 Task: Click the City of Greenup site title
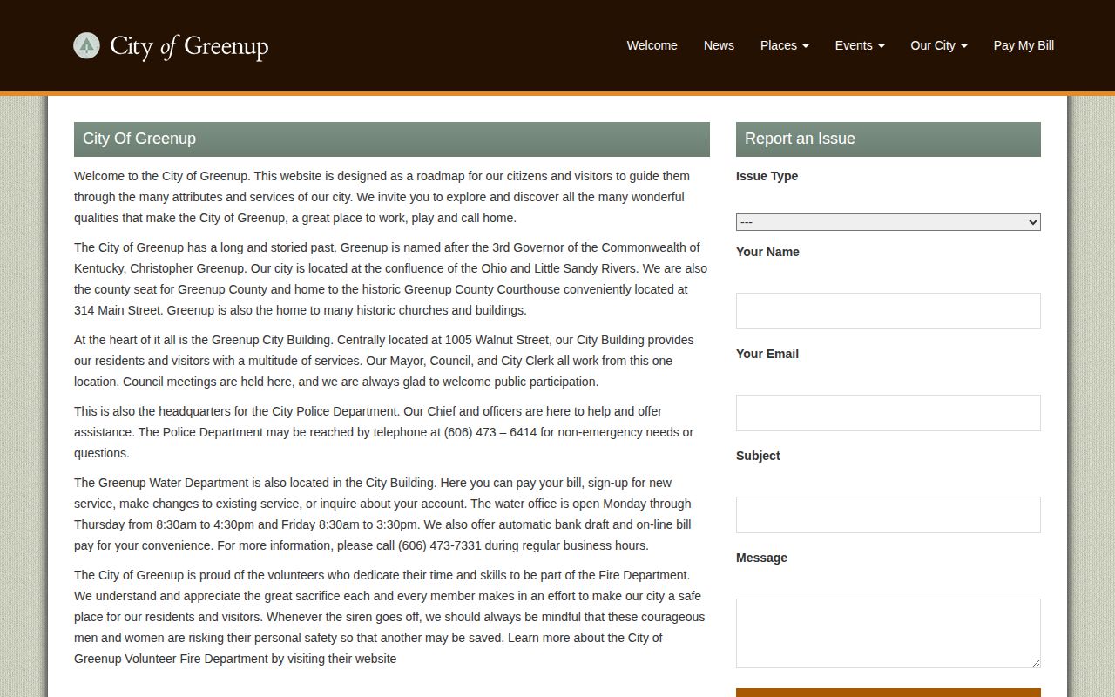tap(189, 46)
